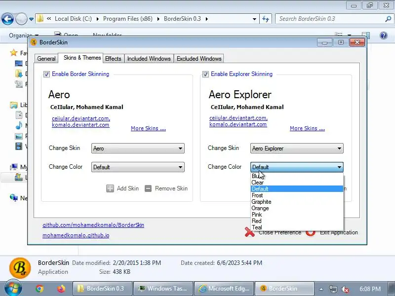The image size is (395, 296).
Task: Expand the address bar history dropdown
Action: pos(254,19)
